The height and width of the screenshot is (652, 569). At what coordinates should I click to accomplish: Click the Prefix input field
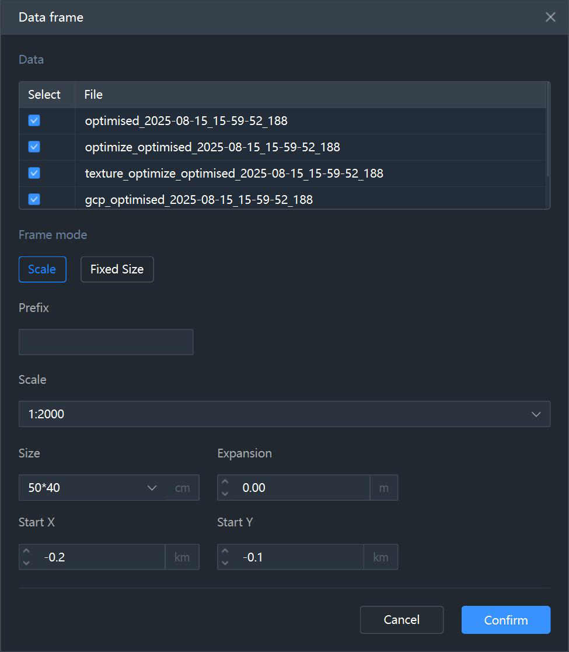(x=106, y=342)
